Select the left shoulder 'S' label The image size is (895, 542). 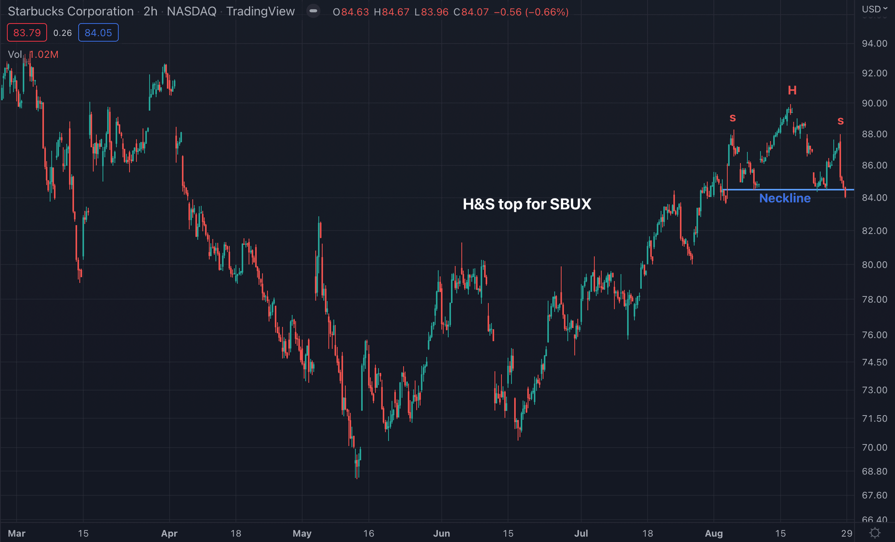pos(732,118)
